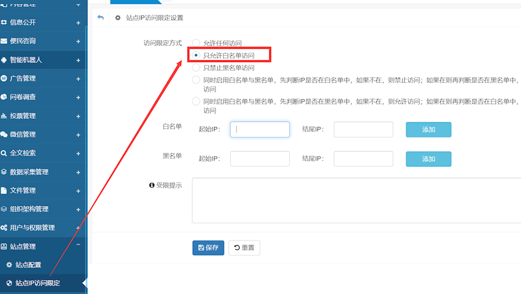Expand 广告管理 with its plus sign
Viewport: 521px width, 294px height.
pyautogui.click(x=79, y=79)
